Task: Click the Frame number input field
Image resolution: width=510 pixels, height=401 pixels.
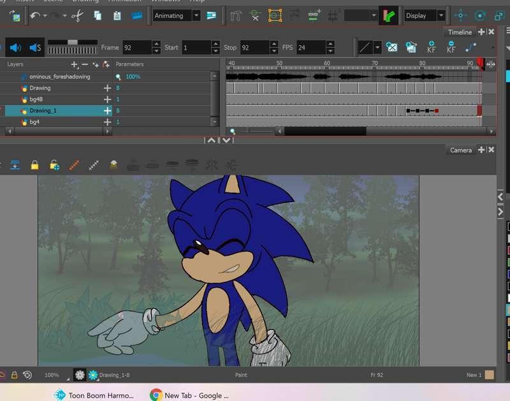Action: point(137,47)
